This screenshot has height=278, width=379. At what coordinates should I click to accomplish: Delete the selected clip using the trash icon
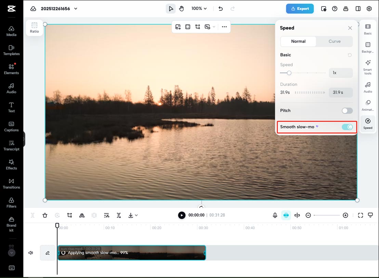pyautogui.click(x=45, y=215)
